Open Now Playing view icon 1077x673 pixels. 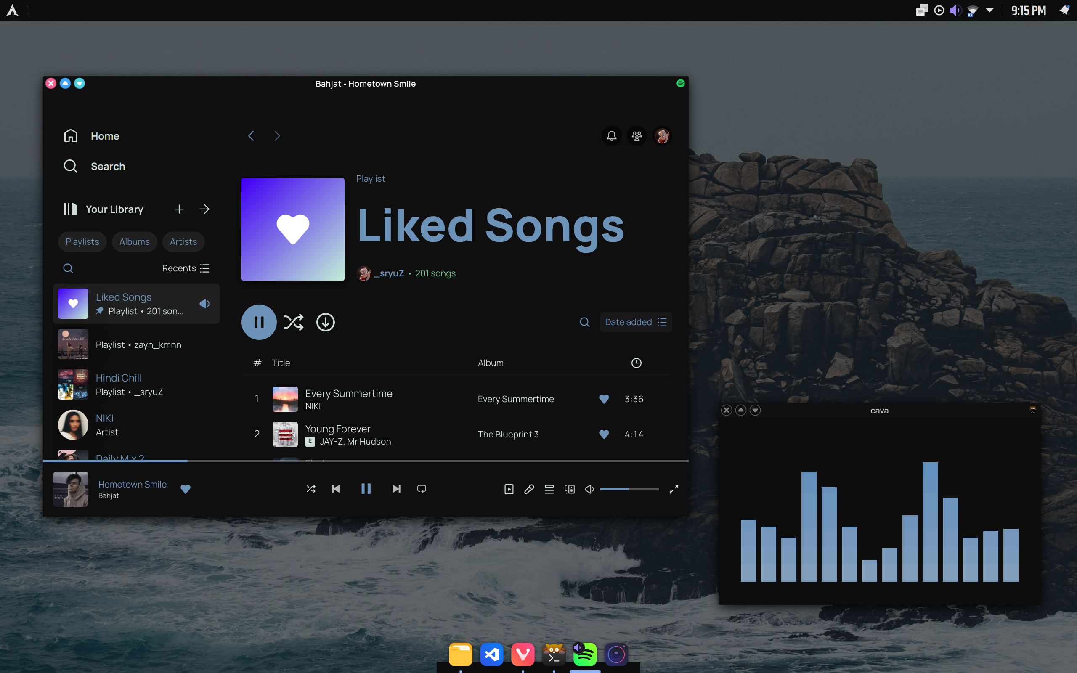[509, 489]
